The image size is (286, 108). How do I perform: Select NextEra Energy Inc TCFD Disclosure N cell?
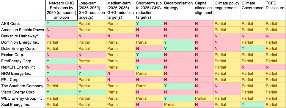click(275, 67)
